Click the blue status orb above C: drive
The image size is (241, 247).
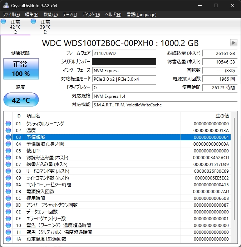click(x=3, y=21)
